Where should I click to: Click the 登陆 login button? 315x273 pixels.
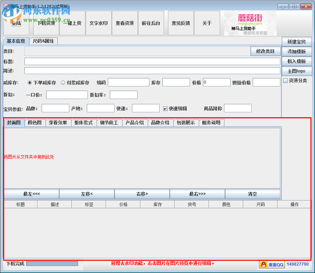16,23
